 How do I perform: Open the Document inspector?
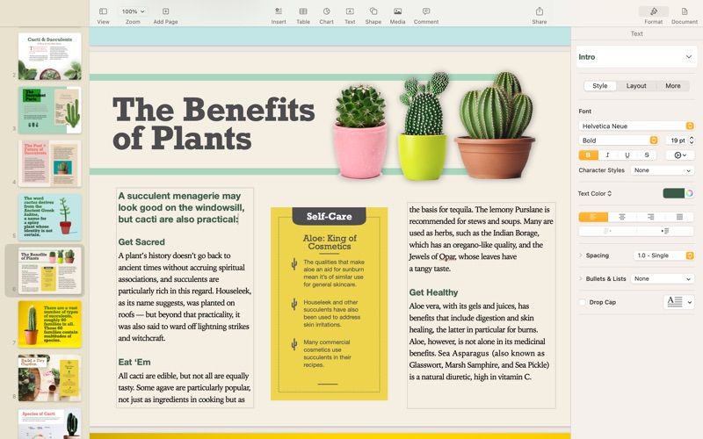(685, 11)
